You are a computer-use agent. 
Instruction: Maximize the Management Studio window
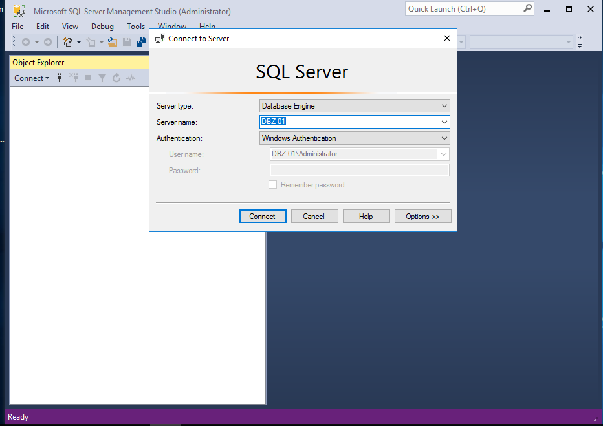[x=569, y=9]
